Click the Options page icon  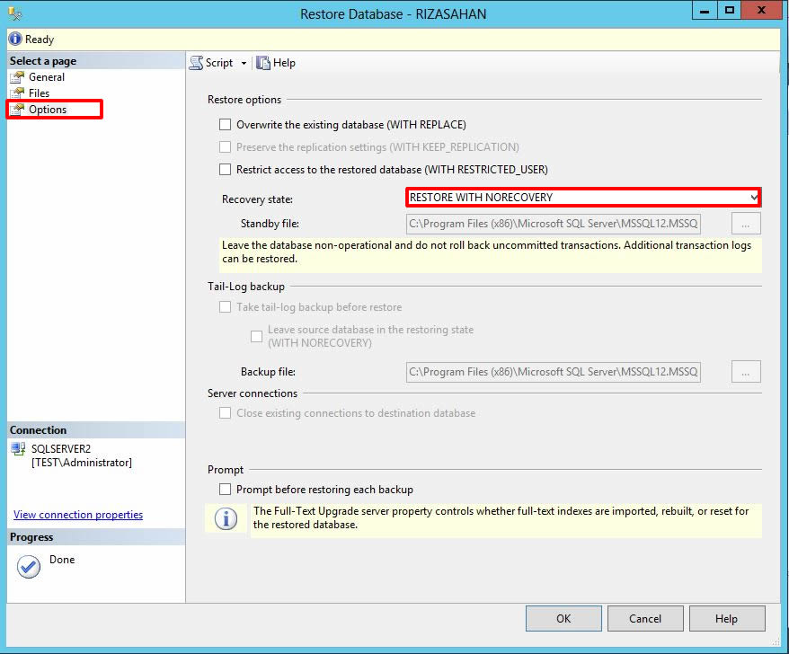click(17, 110)
